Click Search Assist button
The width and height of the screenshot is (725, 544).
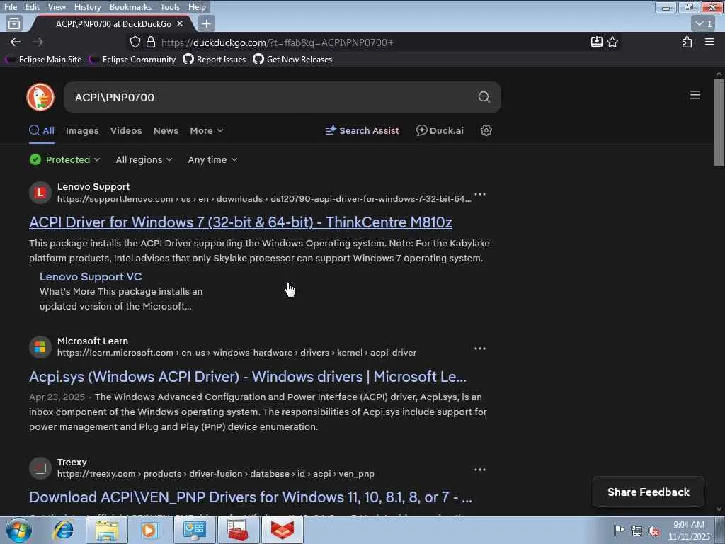(362, 130)
